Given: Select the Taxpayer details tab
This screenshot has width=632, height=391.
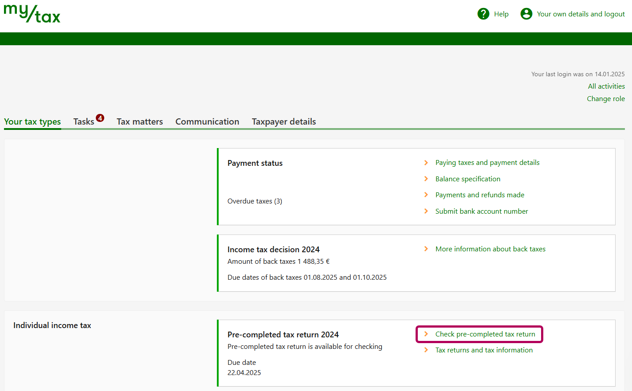Looking at the screenshot, I should 284,121.
